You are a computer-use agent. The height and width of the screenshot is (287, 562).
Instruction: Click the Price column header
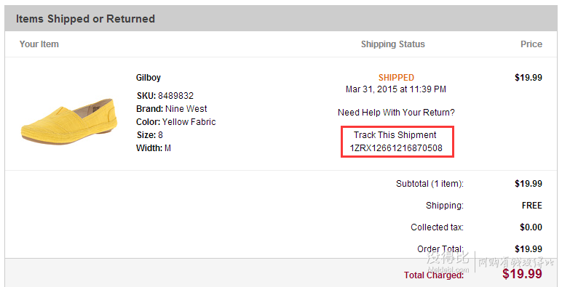(531, 44)
